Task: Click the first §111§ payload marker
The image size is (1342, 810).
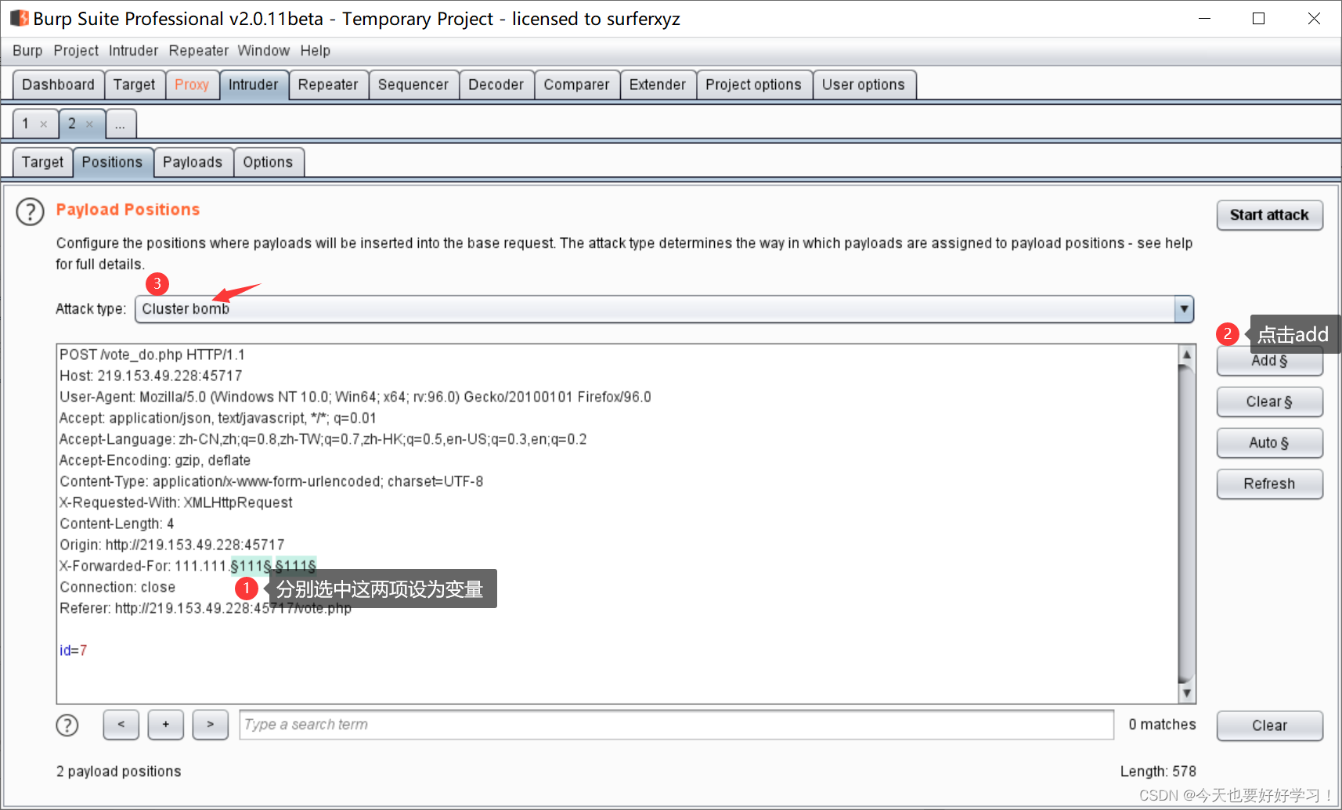Action: coord(251,566)
